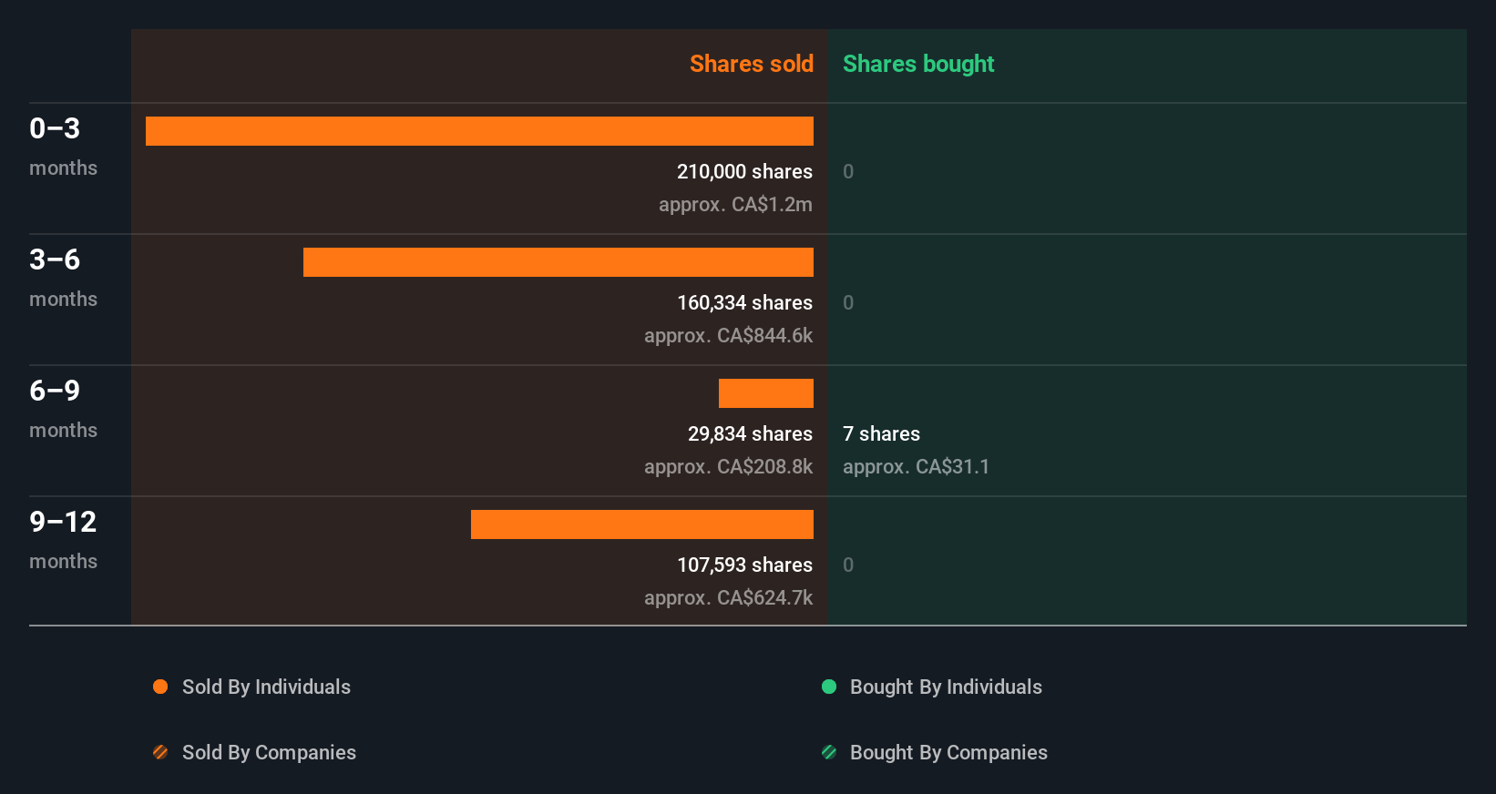Viewport: 1496px width, 794px height.
Task: Click the 3–6 months row label
Action: click(63, 278)
